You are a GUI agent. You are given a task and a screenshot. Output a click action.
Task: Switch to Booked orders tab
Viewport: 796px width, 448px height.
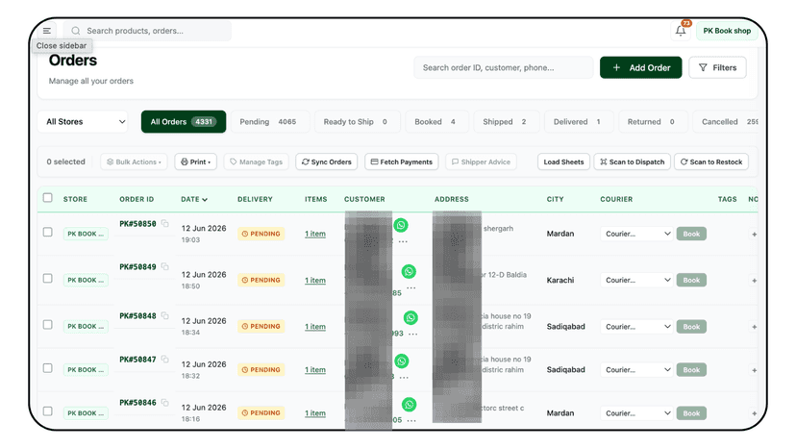[x=437, y=122]
